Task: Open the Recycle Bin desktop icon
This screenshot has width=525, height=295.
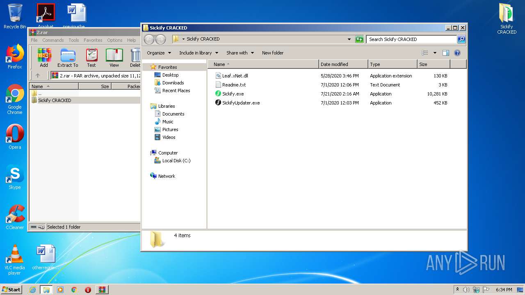Action: [x=15, y=16]
